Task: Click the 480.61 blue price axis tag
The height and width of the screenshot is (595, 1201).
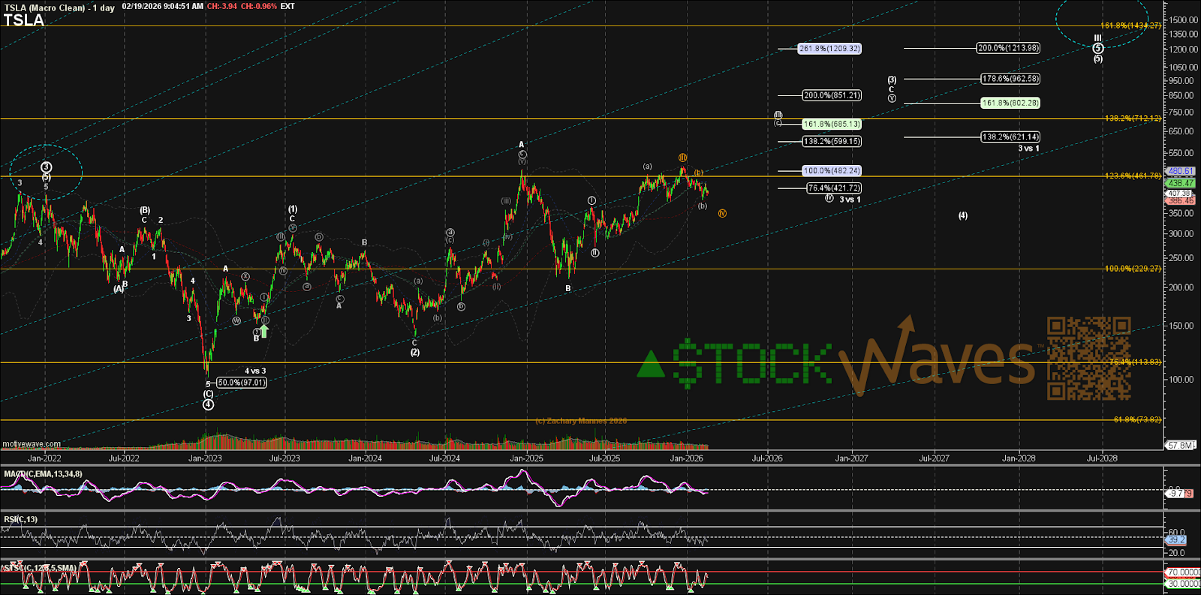Action: (x=1180, y=172)
